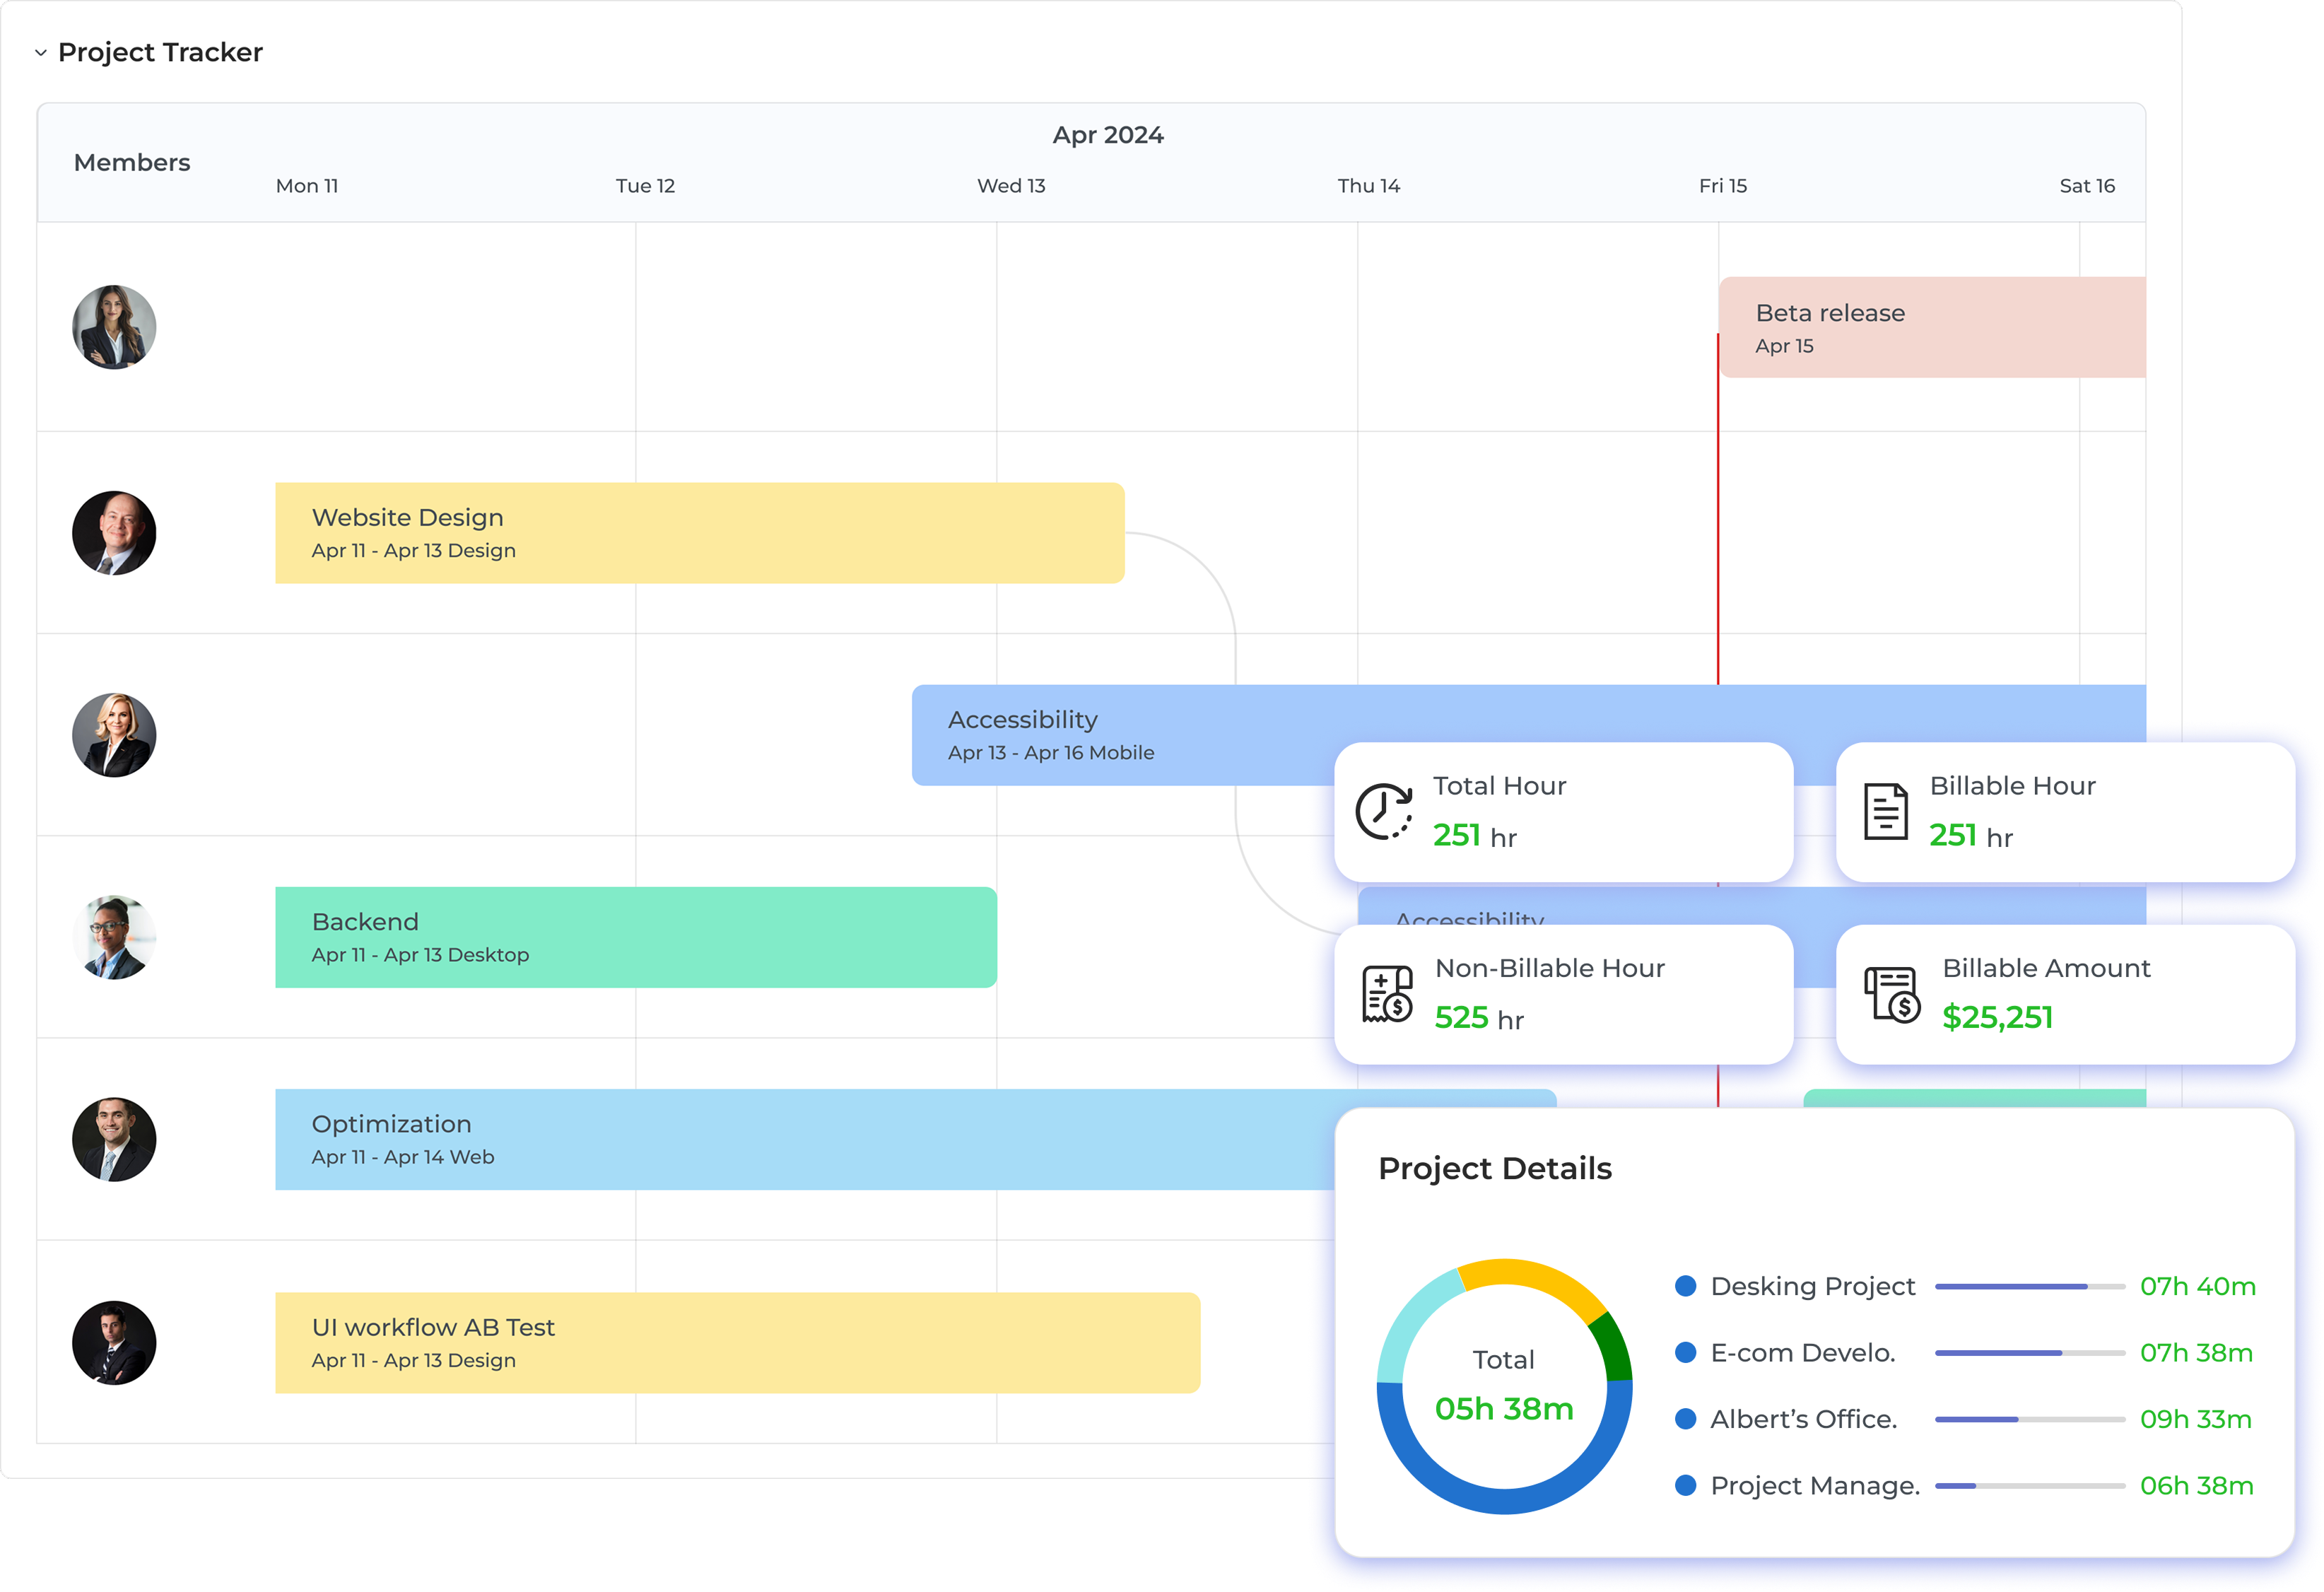The width and height of the screenshot is (2324, 1592).
Task: Click the Project Manage. label
Action: point(1815,1486)
